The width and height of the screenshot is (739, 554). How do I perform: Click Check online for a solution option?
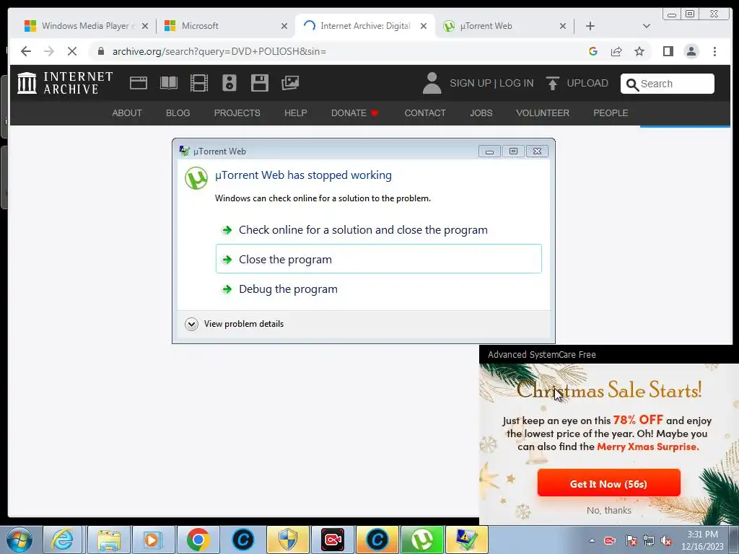(378, 230)
